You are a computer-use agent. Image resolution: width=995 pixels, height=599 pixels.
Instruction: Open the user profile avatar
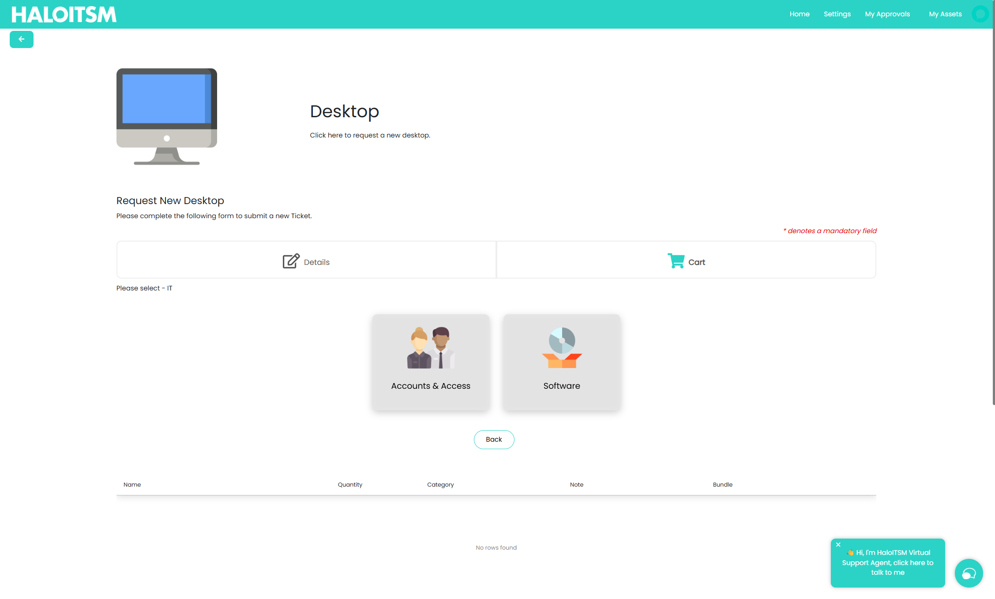[980, 14]
